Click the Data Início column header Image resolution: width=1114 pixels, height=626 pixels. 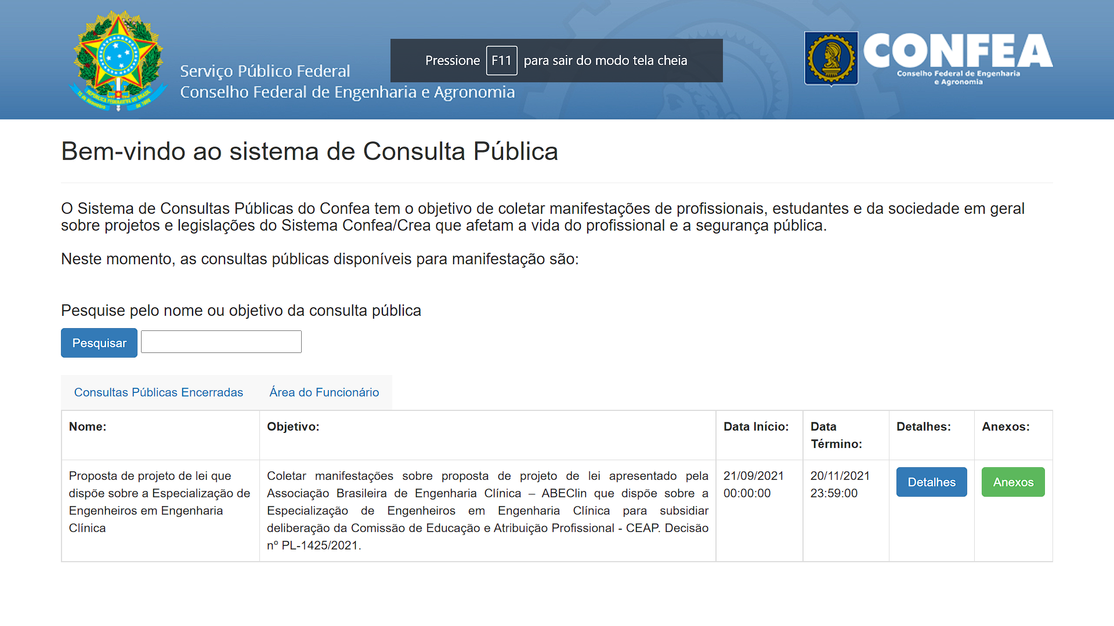tap(756, 427)
